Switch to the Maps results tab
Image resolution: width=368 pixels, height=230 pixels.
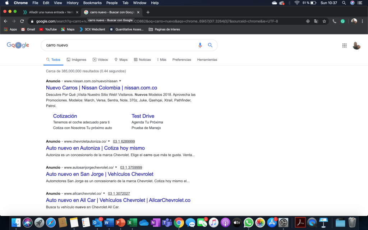click(x=121, y=60)
